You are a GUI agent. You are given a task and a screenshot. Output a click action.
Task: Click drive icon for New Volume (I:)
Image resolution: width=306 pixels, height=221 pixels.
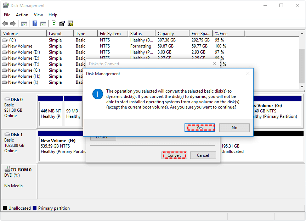(x=5, y=82)
